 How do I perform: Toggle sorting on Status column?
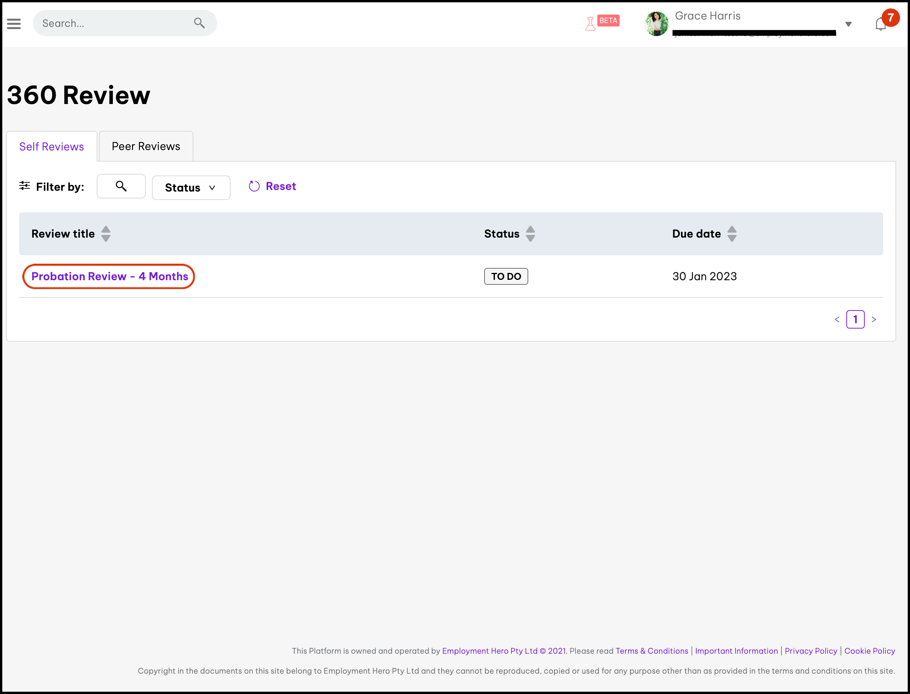(531, 234)
